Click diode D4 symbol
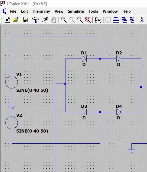 tap(119, 112)
